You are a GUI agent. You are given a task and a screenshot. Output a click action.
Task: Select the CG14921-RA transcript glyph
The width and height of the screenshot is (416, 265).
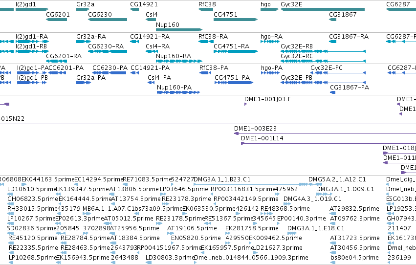(x=134, y=42)
